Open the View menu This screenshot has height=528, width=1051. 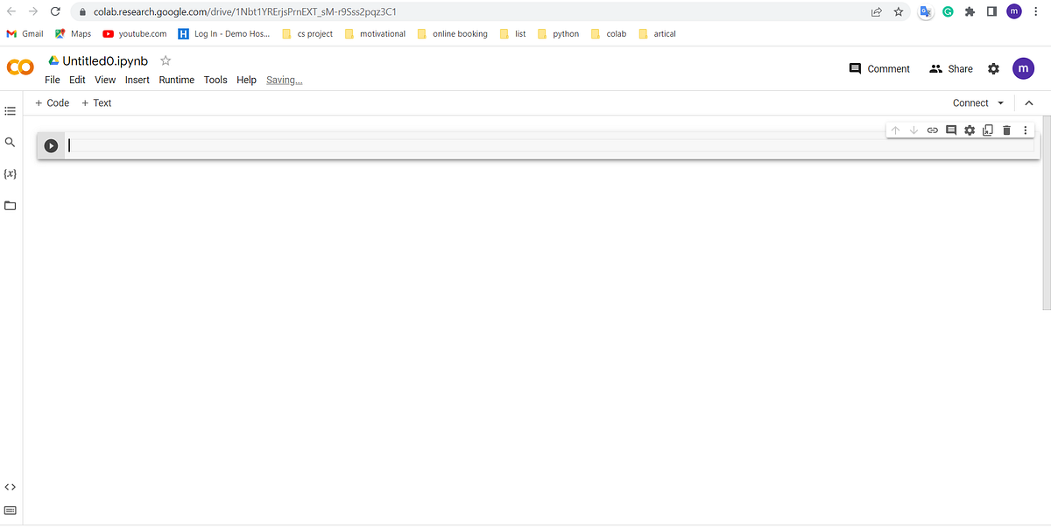(x=105, y=80)
